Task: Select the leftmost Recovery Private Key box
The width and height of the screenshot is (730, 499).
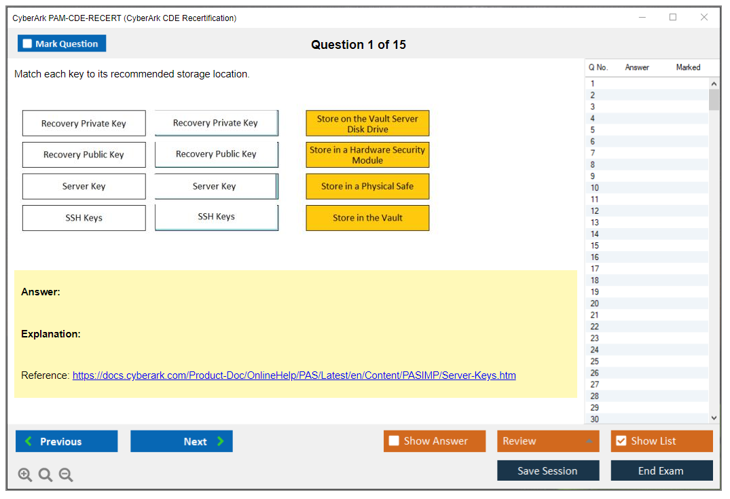Action: (x=84, y=124)
